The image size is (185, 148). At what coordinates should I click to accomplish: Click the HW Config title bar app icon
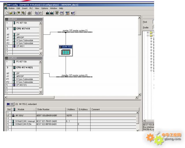(x=5, y=5)
